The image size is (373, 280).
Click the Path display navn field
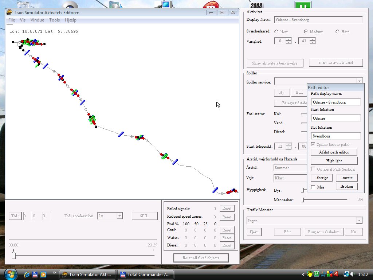click(x=335, y=102)
